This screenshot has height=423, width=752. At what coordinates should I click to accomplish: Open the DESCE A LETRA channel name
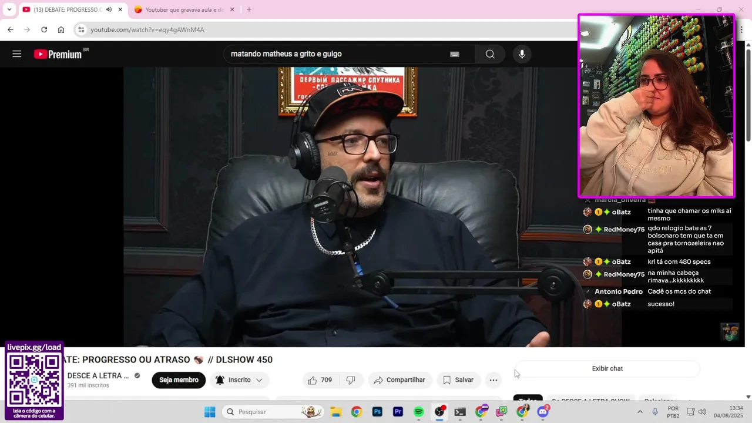pyautogui.click(x=98, y=375)
